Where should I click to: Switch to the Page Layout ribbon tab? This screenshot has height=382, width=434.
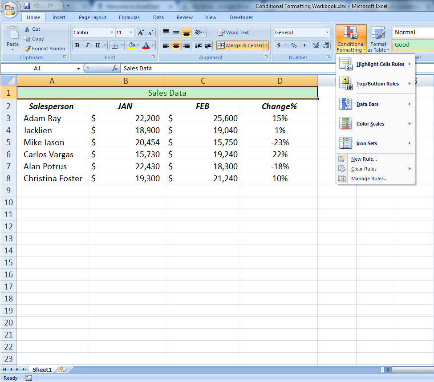pyautogui.click(x=93, y=17)
